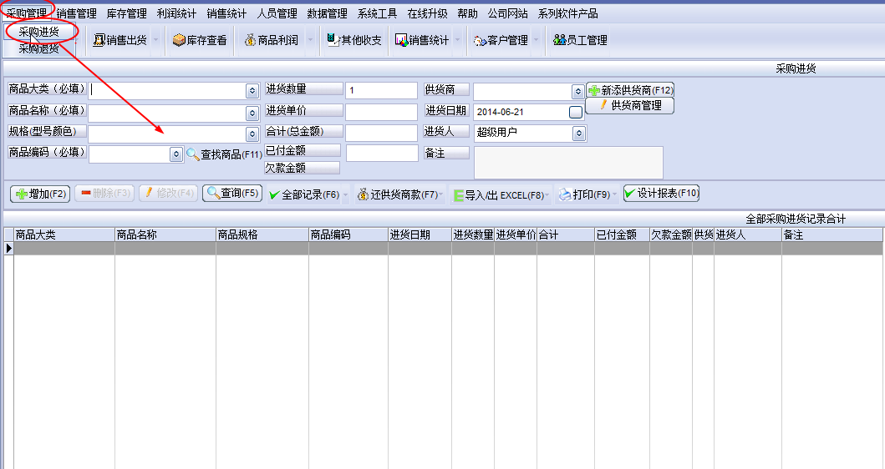This screenshot has height=469, width=885.
Task: Click the 查找商品 magnifier button
Action: pos(193,154)
